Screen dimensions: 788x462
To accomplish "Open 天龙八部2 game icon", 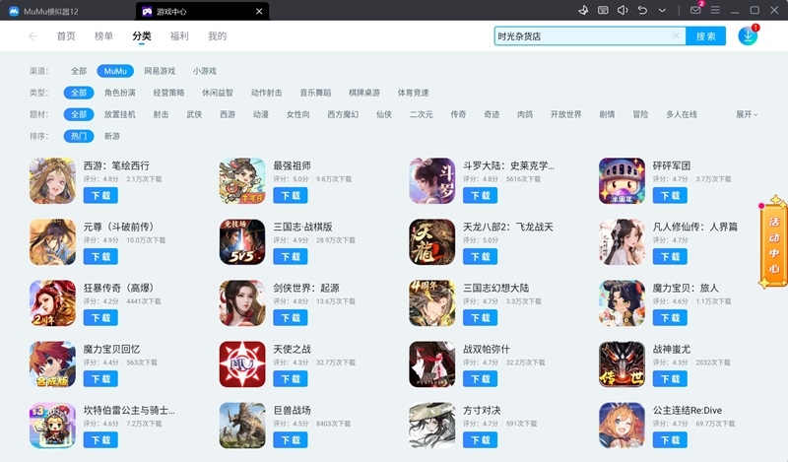I will [x=431, y=241].
